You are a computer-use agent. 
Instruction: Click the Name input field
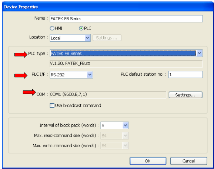126,19
